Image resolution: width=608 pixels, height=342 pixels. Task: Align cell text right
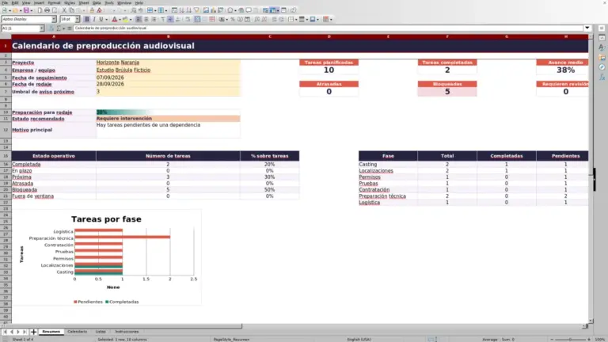[154, 19]
